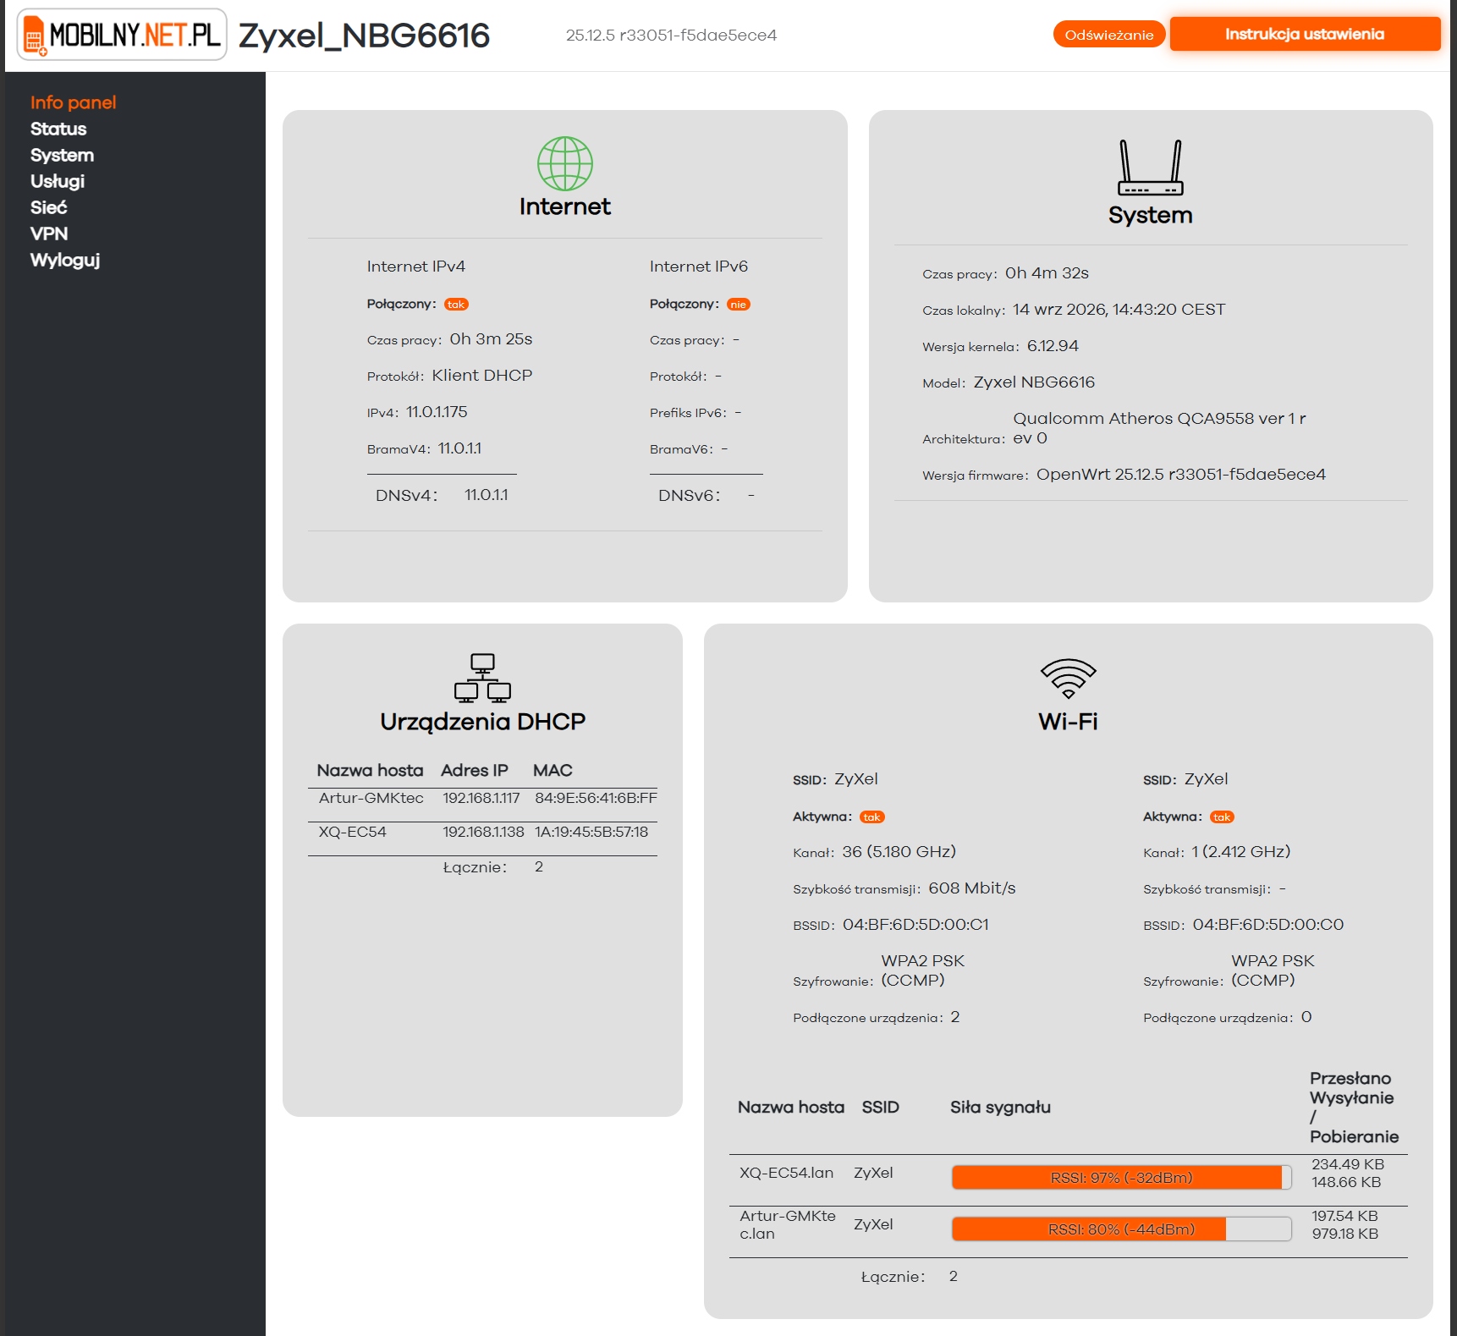Click the MAC column header
Image resolution: width=1457 pixels, height=1336 pixels.
click(x=553, y=771)
